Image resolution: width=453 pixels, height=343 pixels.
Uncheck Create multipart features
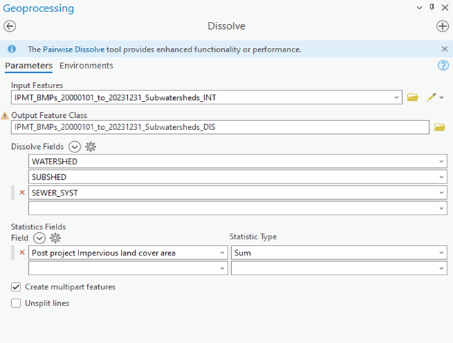[x=16, y=287]
